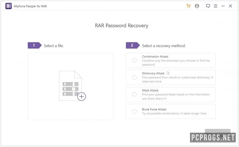Minimize the Passper for RAR window
This screenshot has width=239, height=147.
pos(223,6)
